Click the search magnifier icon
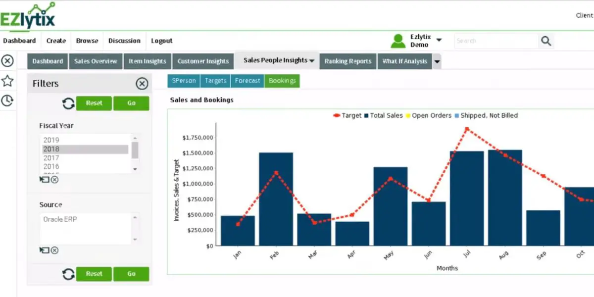The image size is (594, 297). pyautogui.click(x=546, y=41)
